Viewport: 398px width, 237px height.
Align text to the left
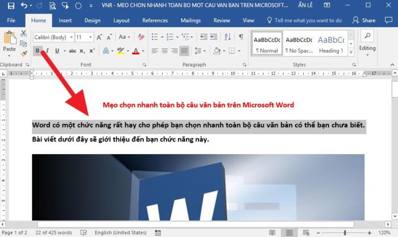pyautogui.click(x=155, y=51)
